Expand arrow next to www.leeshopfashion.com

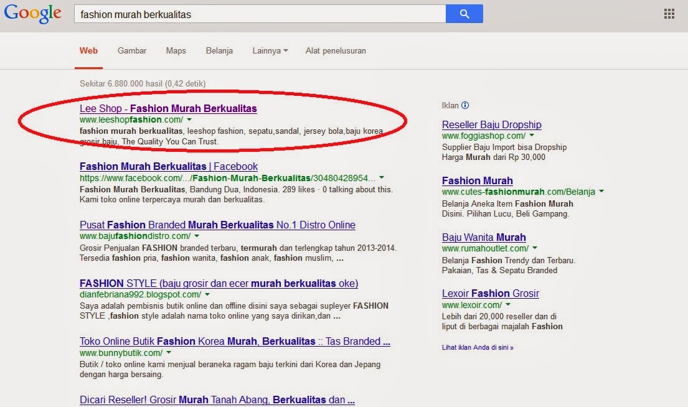[189, 119]
